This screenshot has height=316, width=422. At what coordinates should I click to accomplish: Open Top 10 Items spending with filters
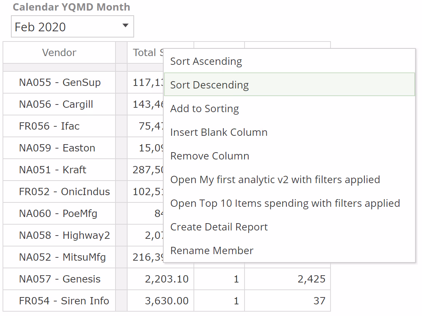(x=285, y=204)
